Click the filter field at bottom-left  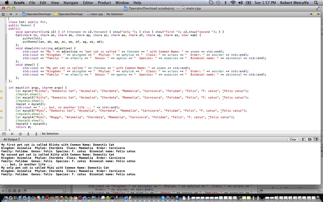click(43, 191)
